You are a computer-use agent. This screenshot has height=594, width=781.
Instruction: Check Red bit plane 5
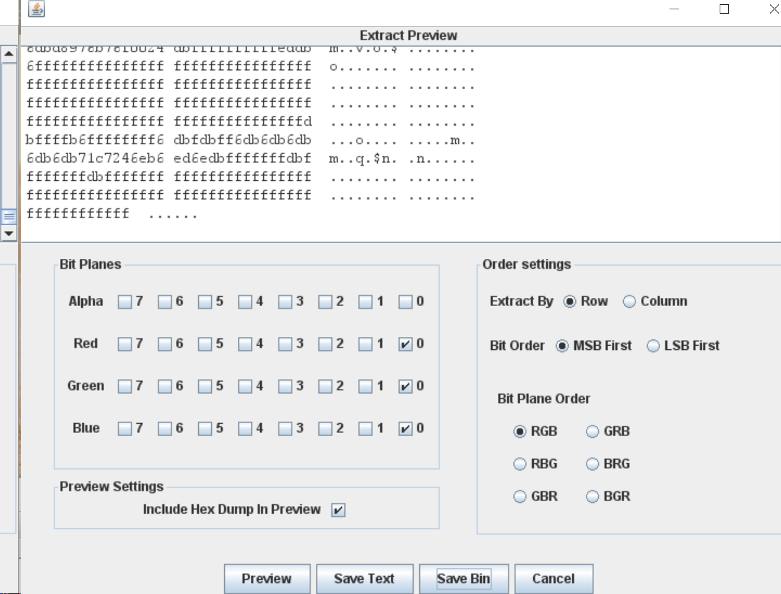tap(205, 344)
